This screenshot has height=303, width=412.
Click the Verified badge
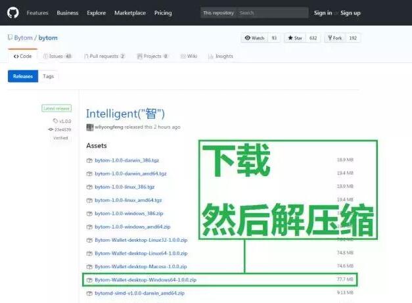click(x=60, y=138)
